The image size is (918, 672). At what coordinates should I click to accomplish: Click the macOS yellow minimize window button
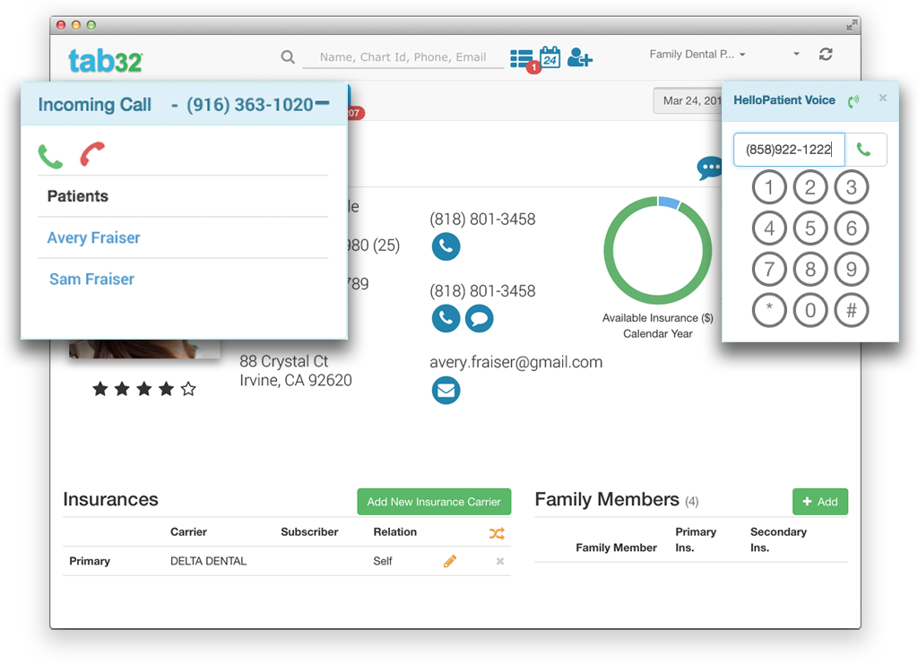[x=75, y=25]
